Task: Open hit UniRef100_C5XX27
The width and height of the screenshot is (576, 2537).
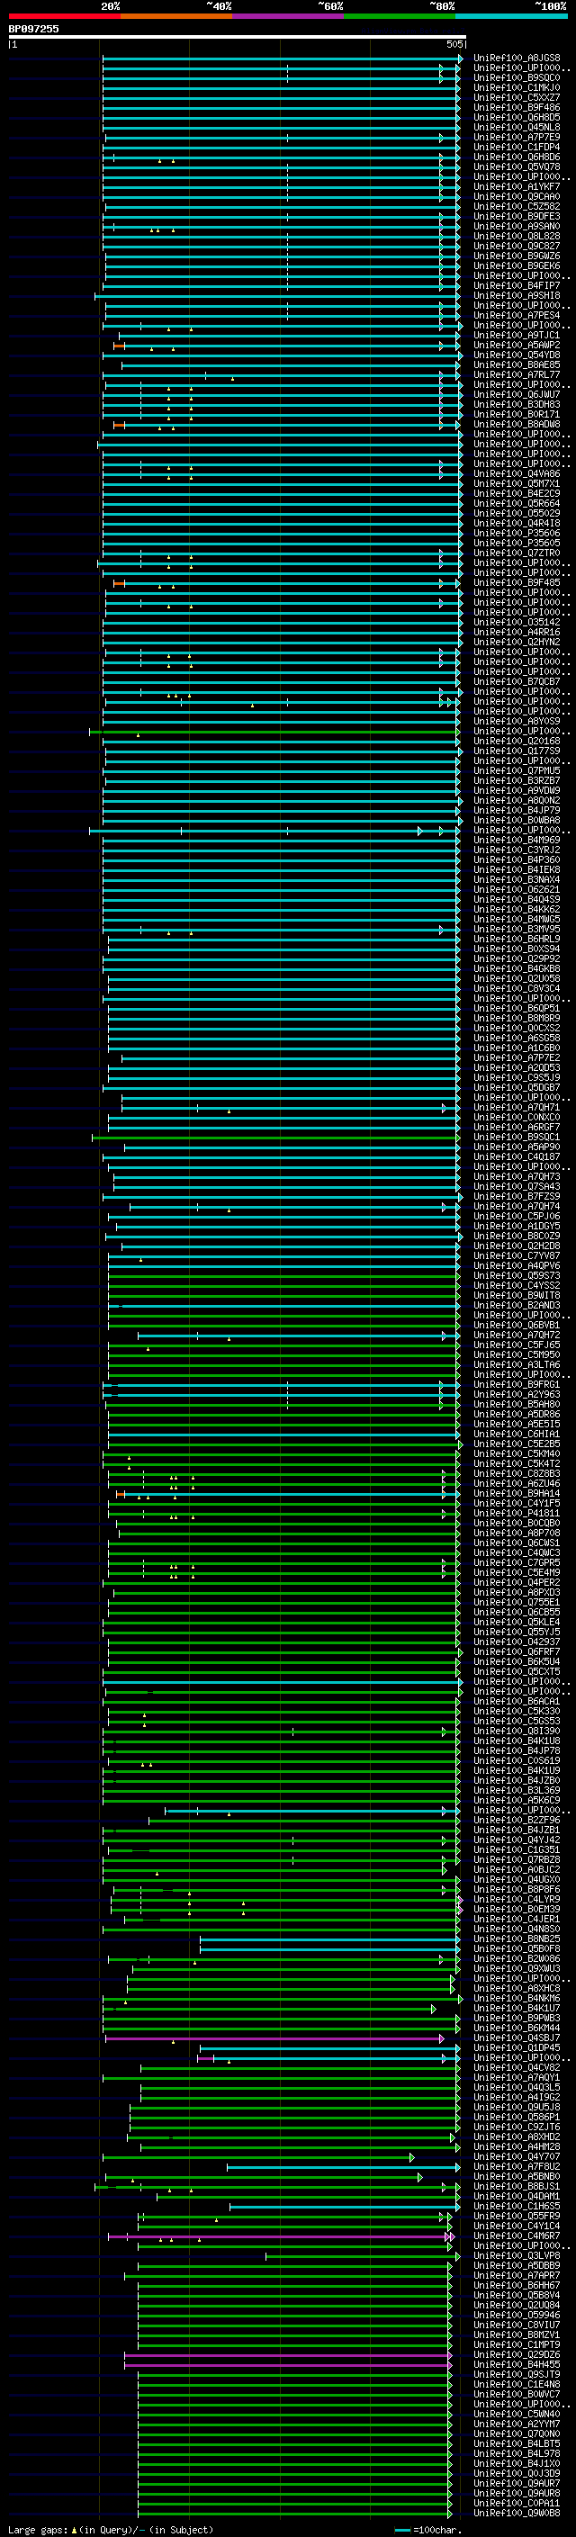Action: [x=517, y=97]
